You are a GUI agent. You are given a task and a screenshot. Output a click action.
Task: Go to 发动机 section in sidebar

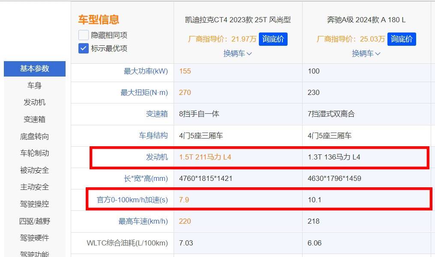(35, 102)
